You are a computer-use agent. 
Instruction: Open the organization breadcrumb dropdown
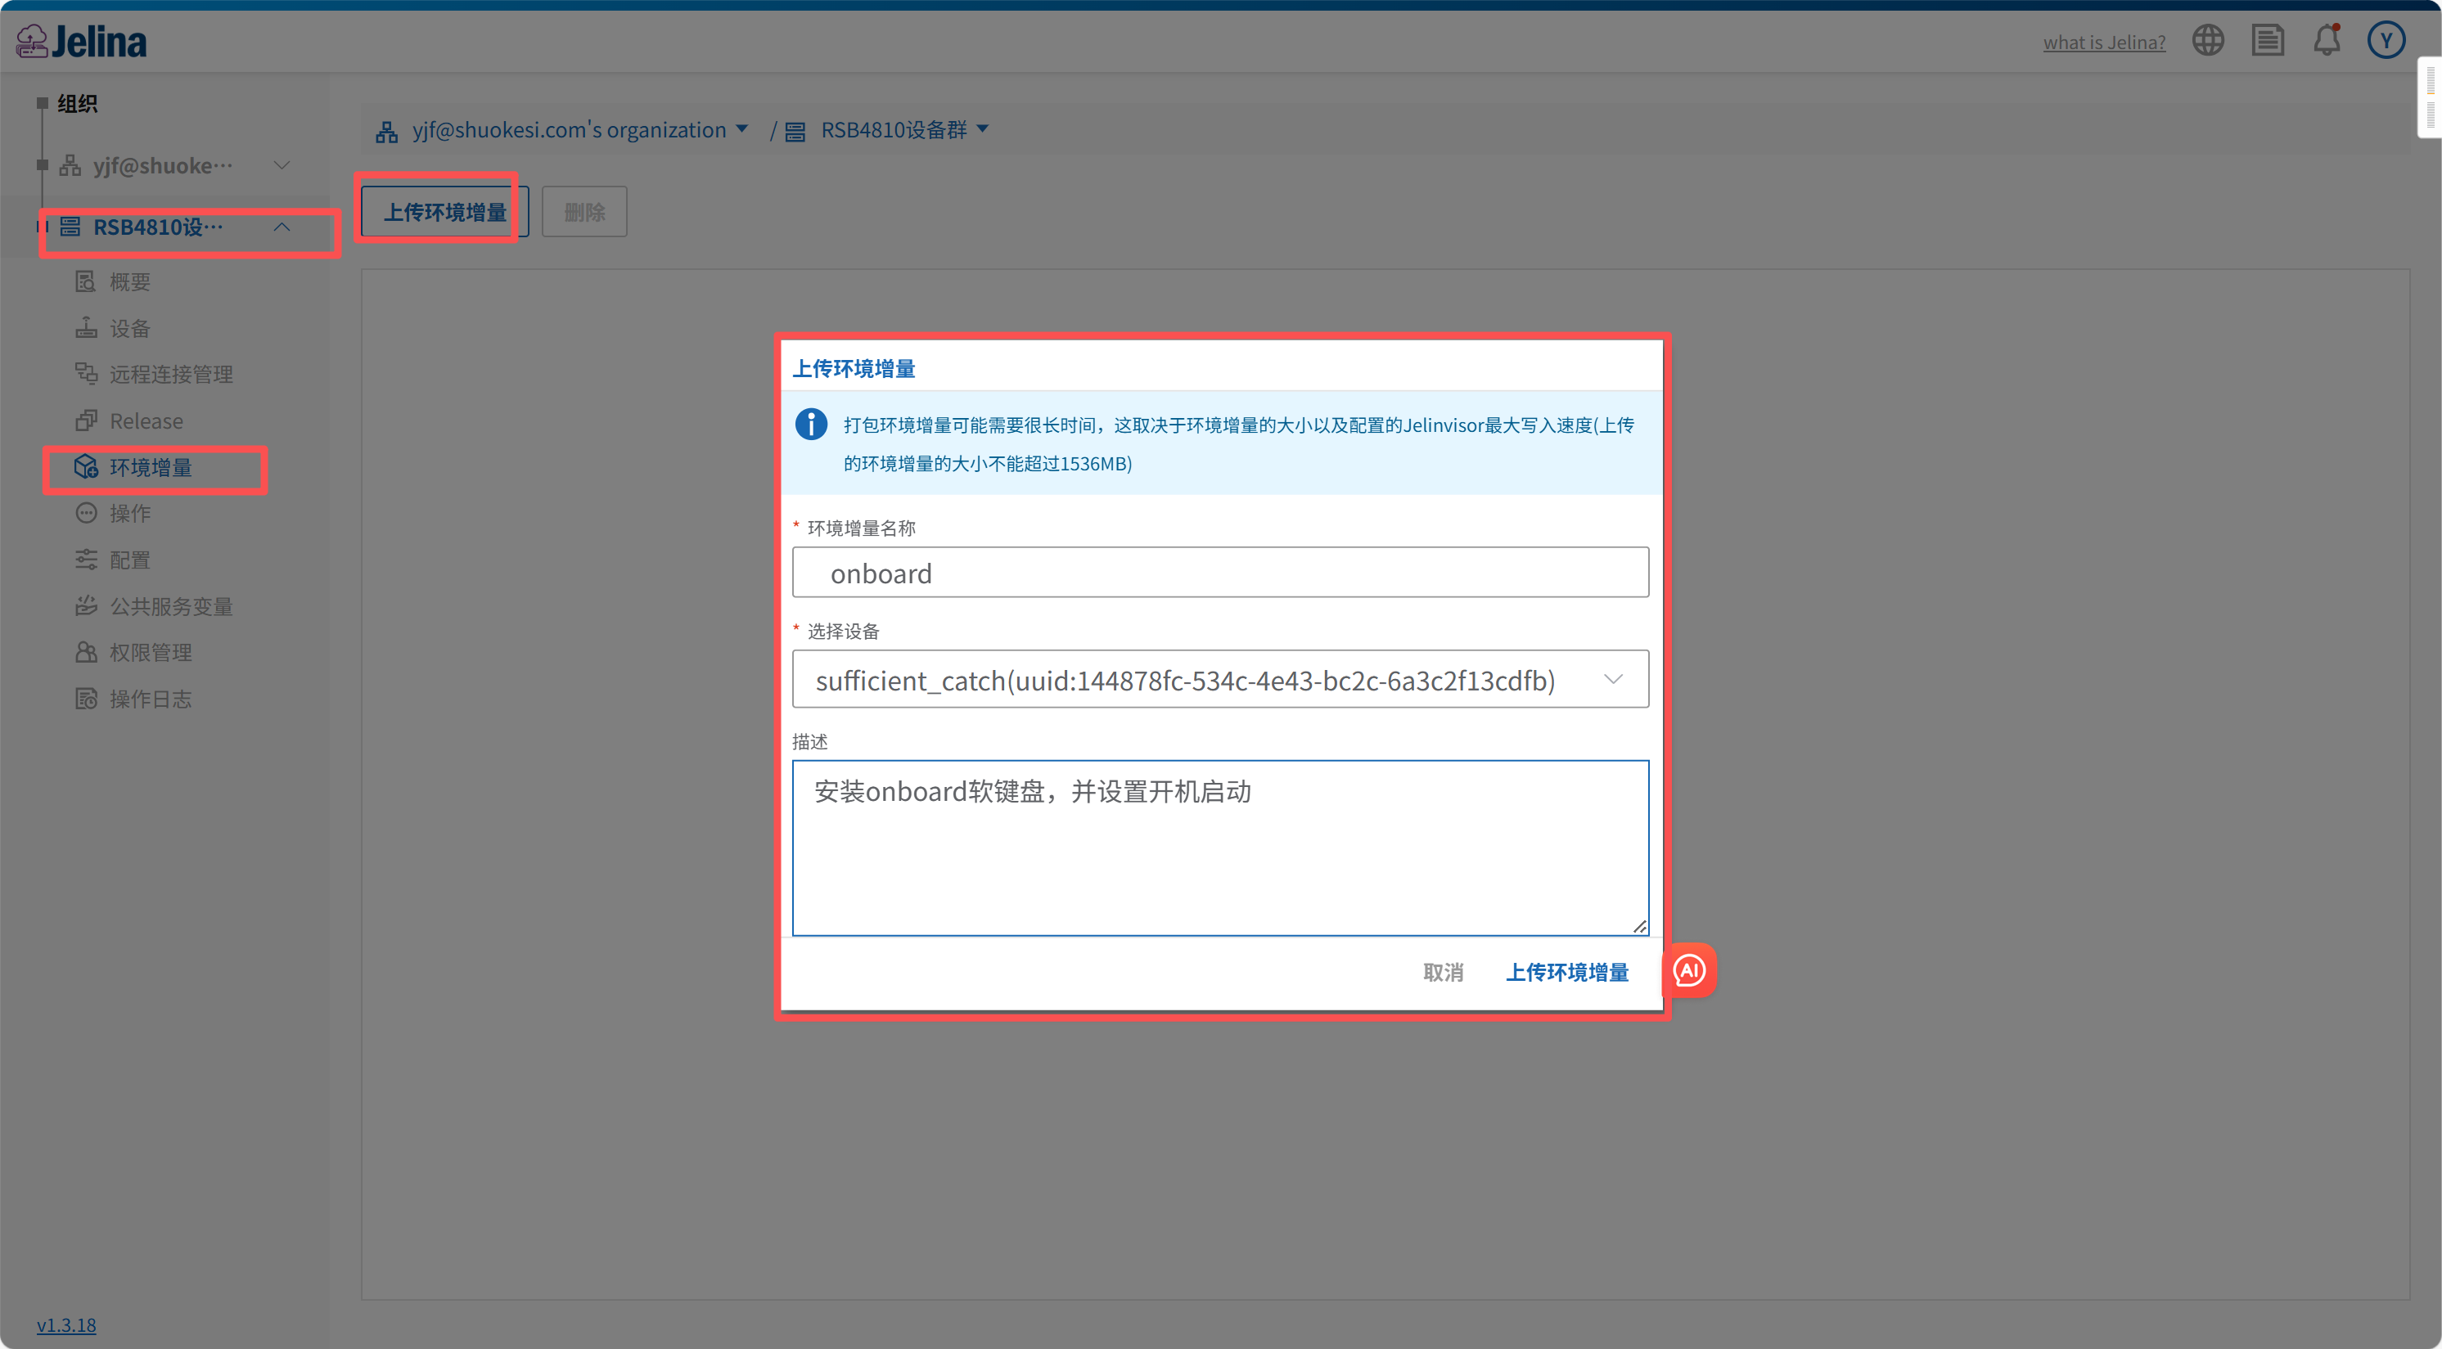tap(742, 128)
